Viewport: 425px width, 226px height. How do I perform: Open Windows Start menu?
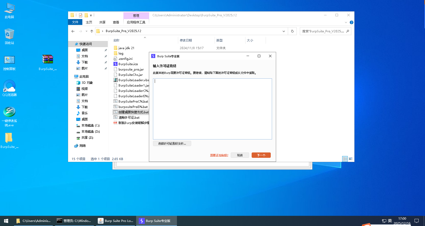(x=6, y=221)
